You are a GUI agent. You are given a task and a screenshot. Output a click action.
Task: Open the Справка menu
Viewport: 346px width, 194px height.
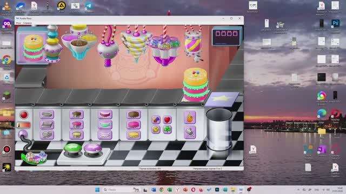click(x=28, y=23)
